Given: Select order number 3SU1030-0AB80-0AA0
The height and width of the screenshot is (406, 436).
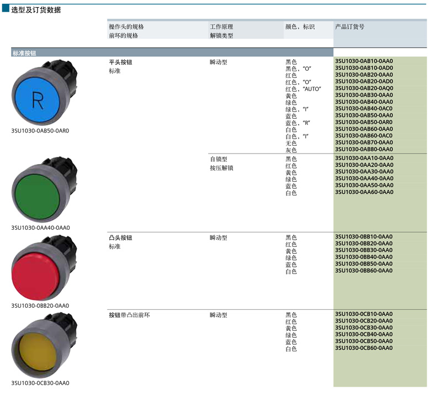Looking at the screenshot, I should pyautogui.click(x=364, y=149).
